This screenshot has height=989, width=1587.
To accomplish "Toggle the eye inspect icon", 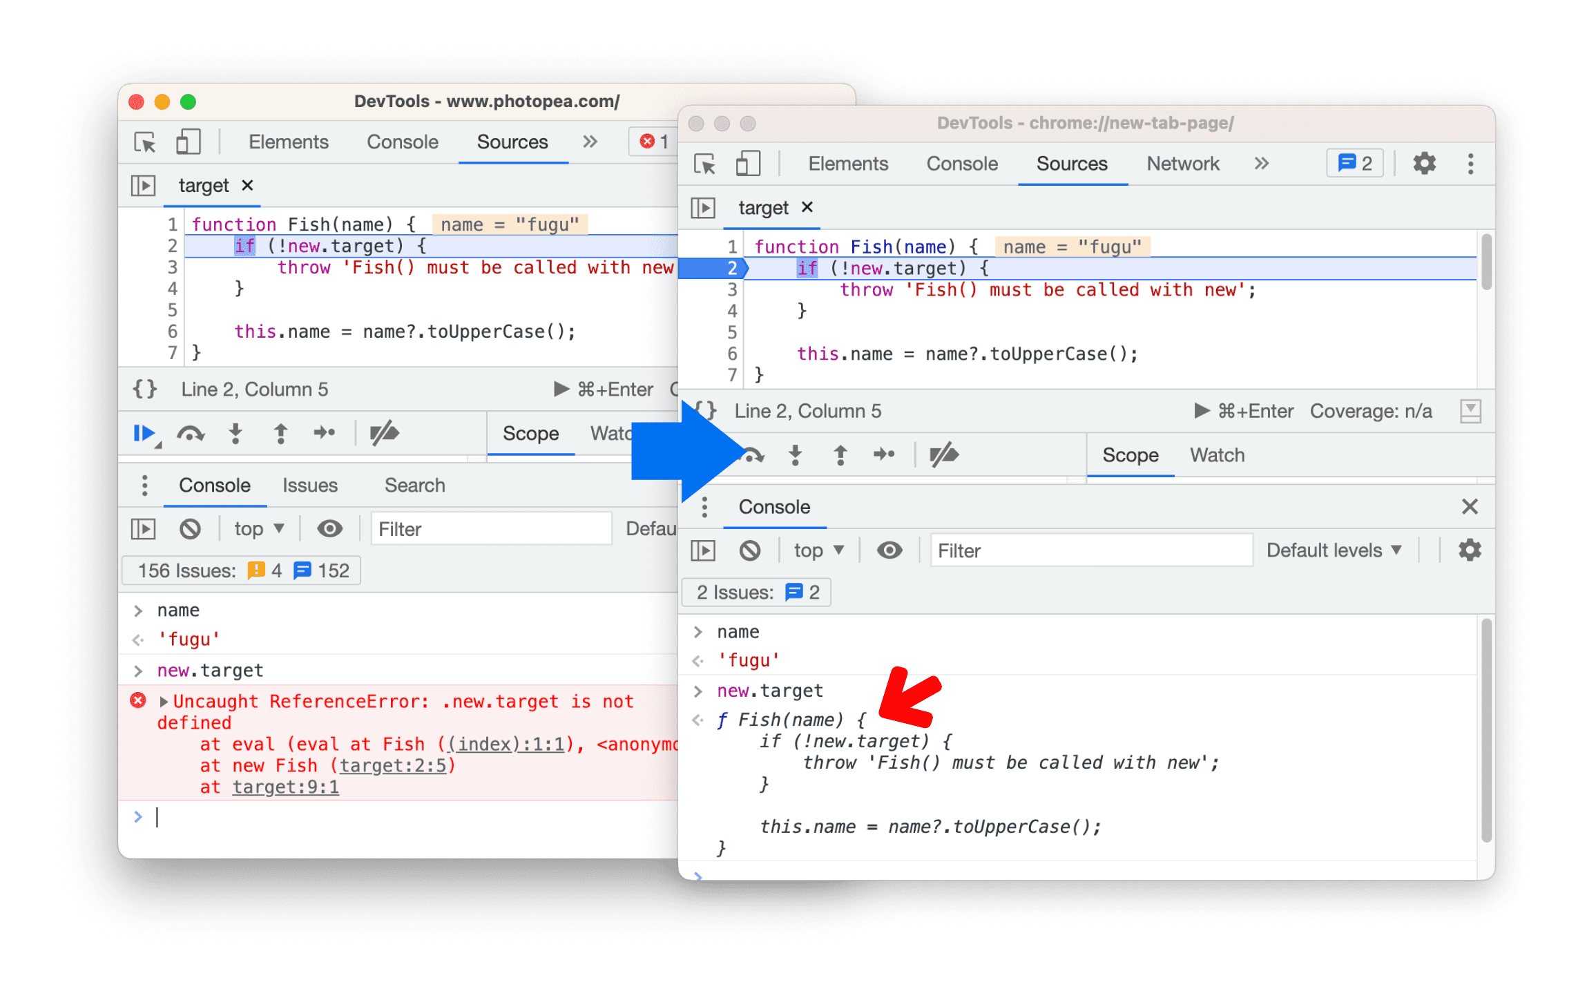I will tap(892, 551).
